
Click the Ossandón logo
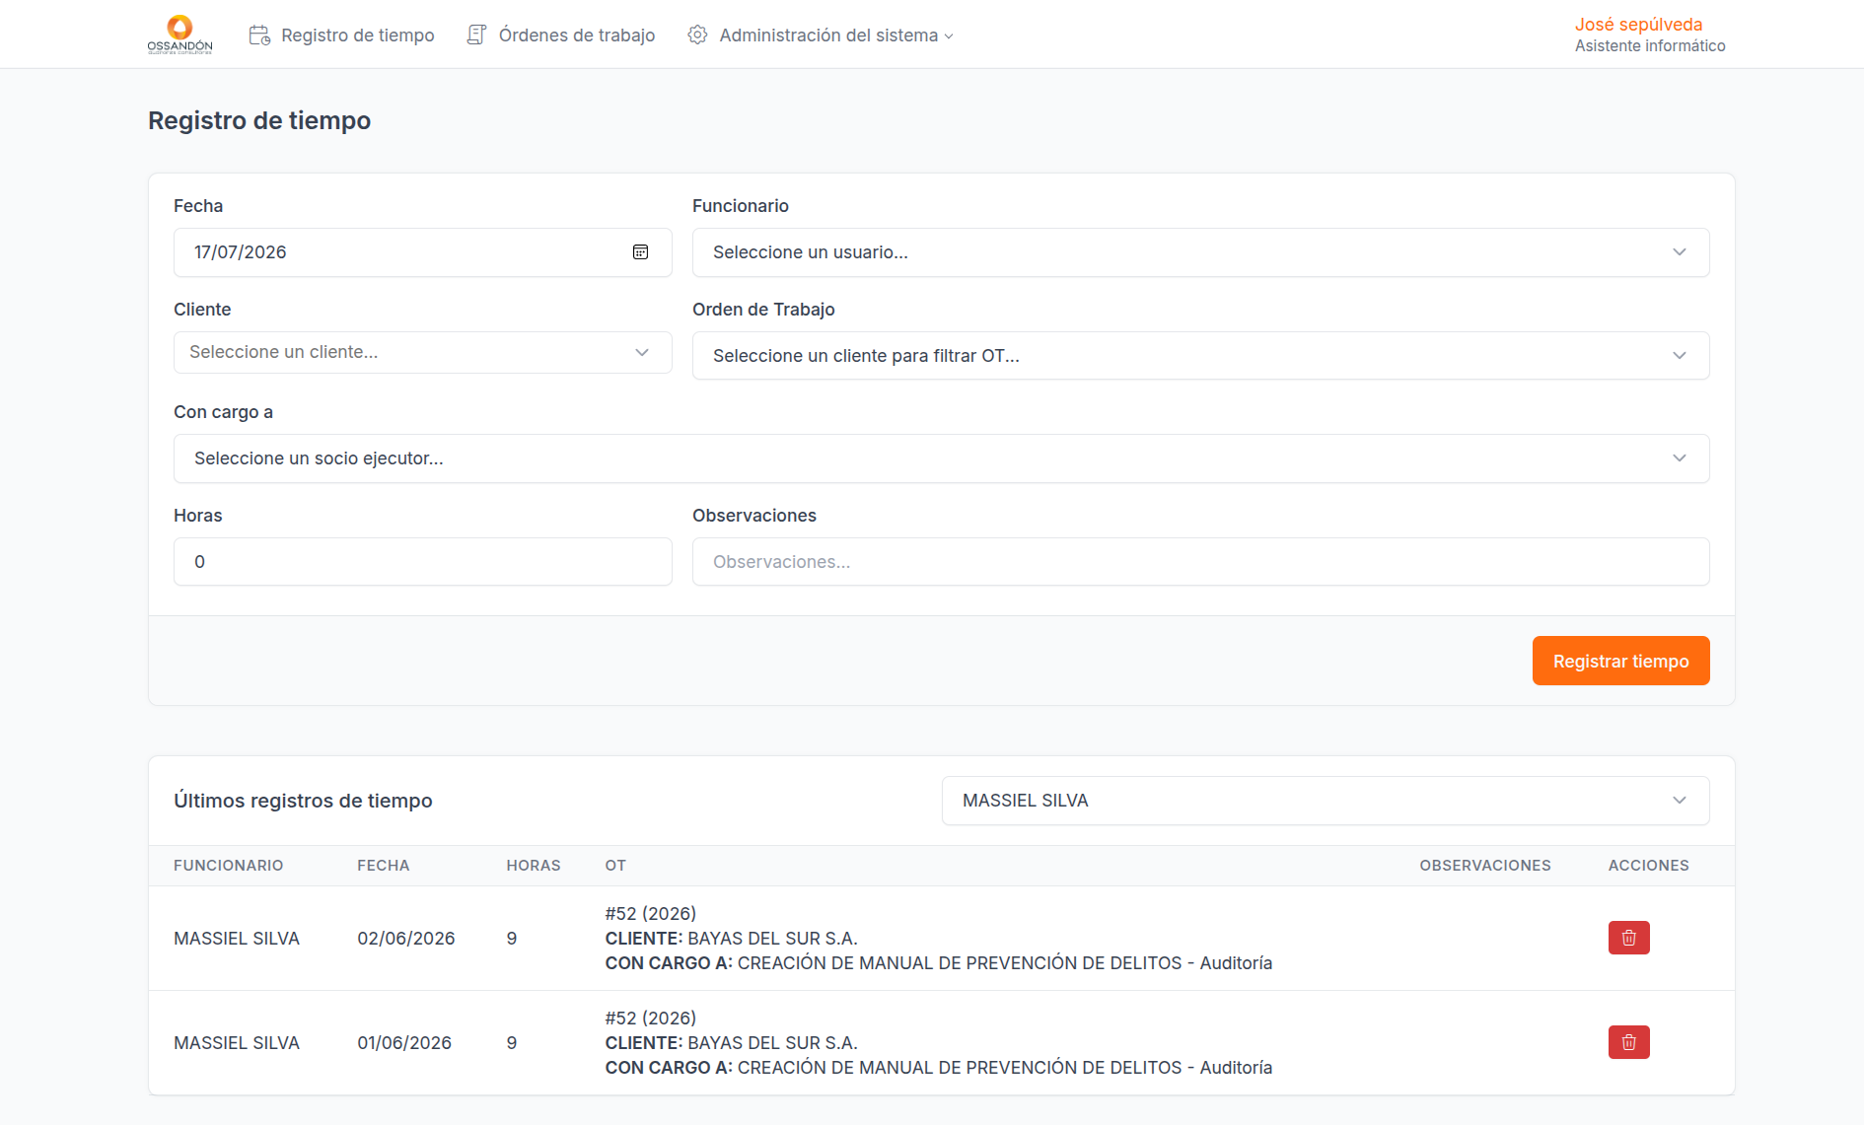point(179,35)
